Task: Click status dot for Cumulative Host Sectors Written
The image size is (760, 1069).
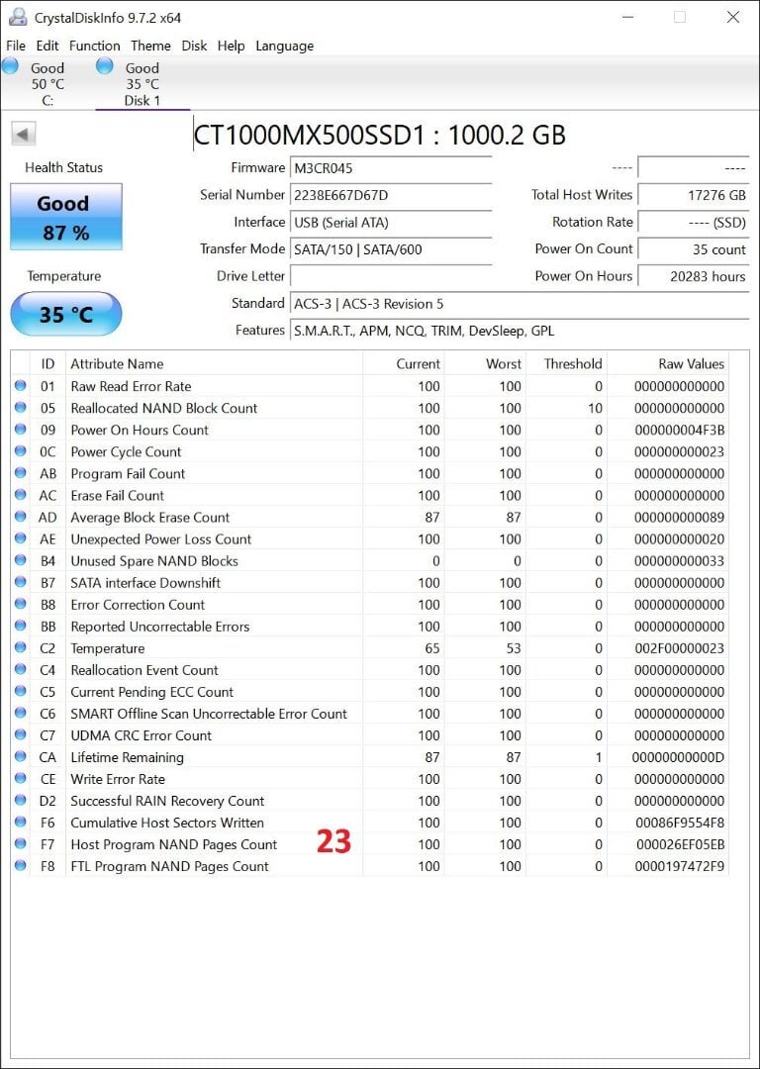Action: click(x=21, y=823)
